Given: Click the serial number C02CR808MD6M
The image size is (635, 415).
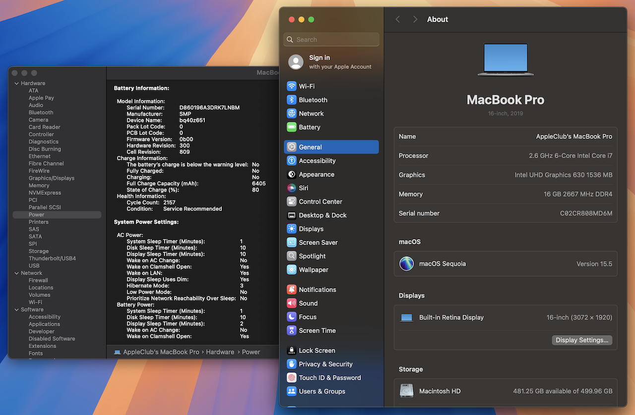Looking at the screenshot, I should 586,213.
